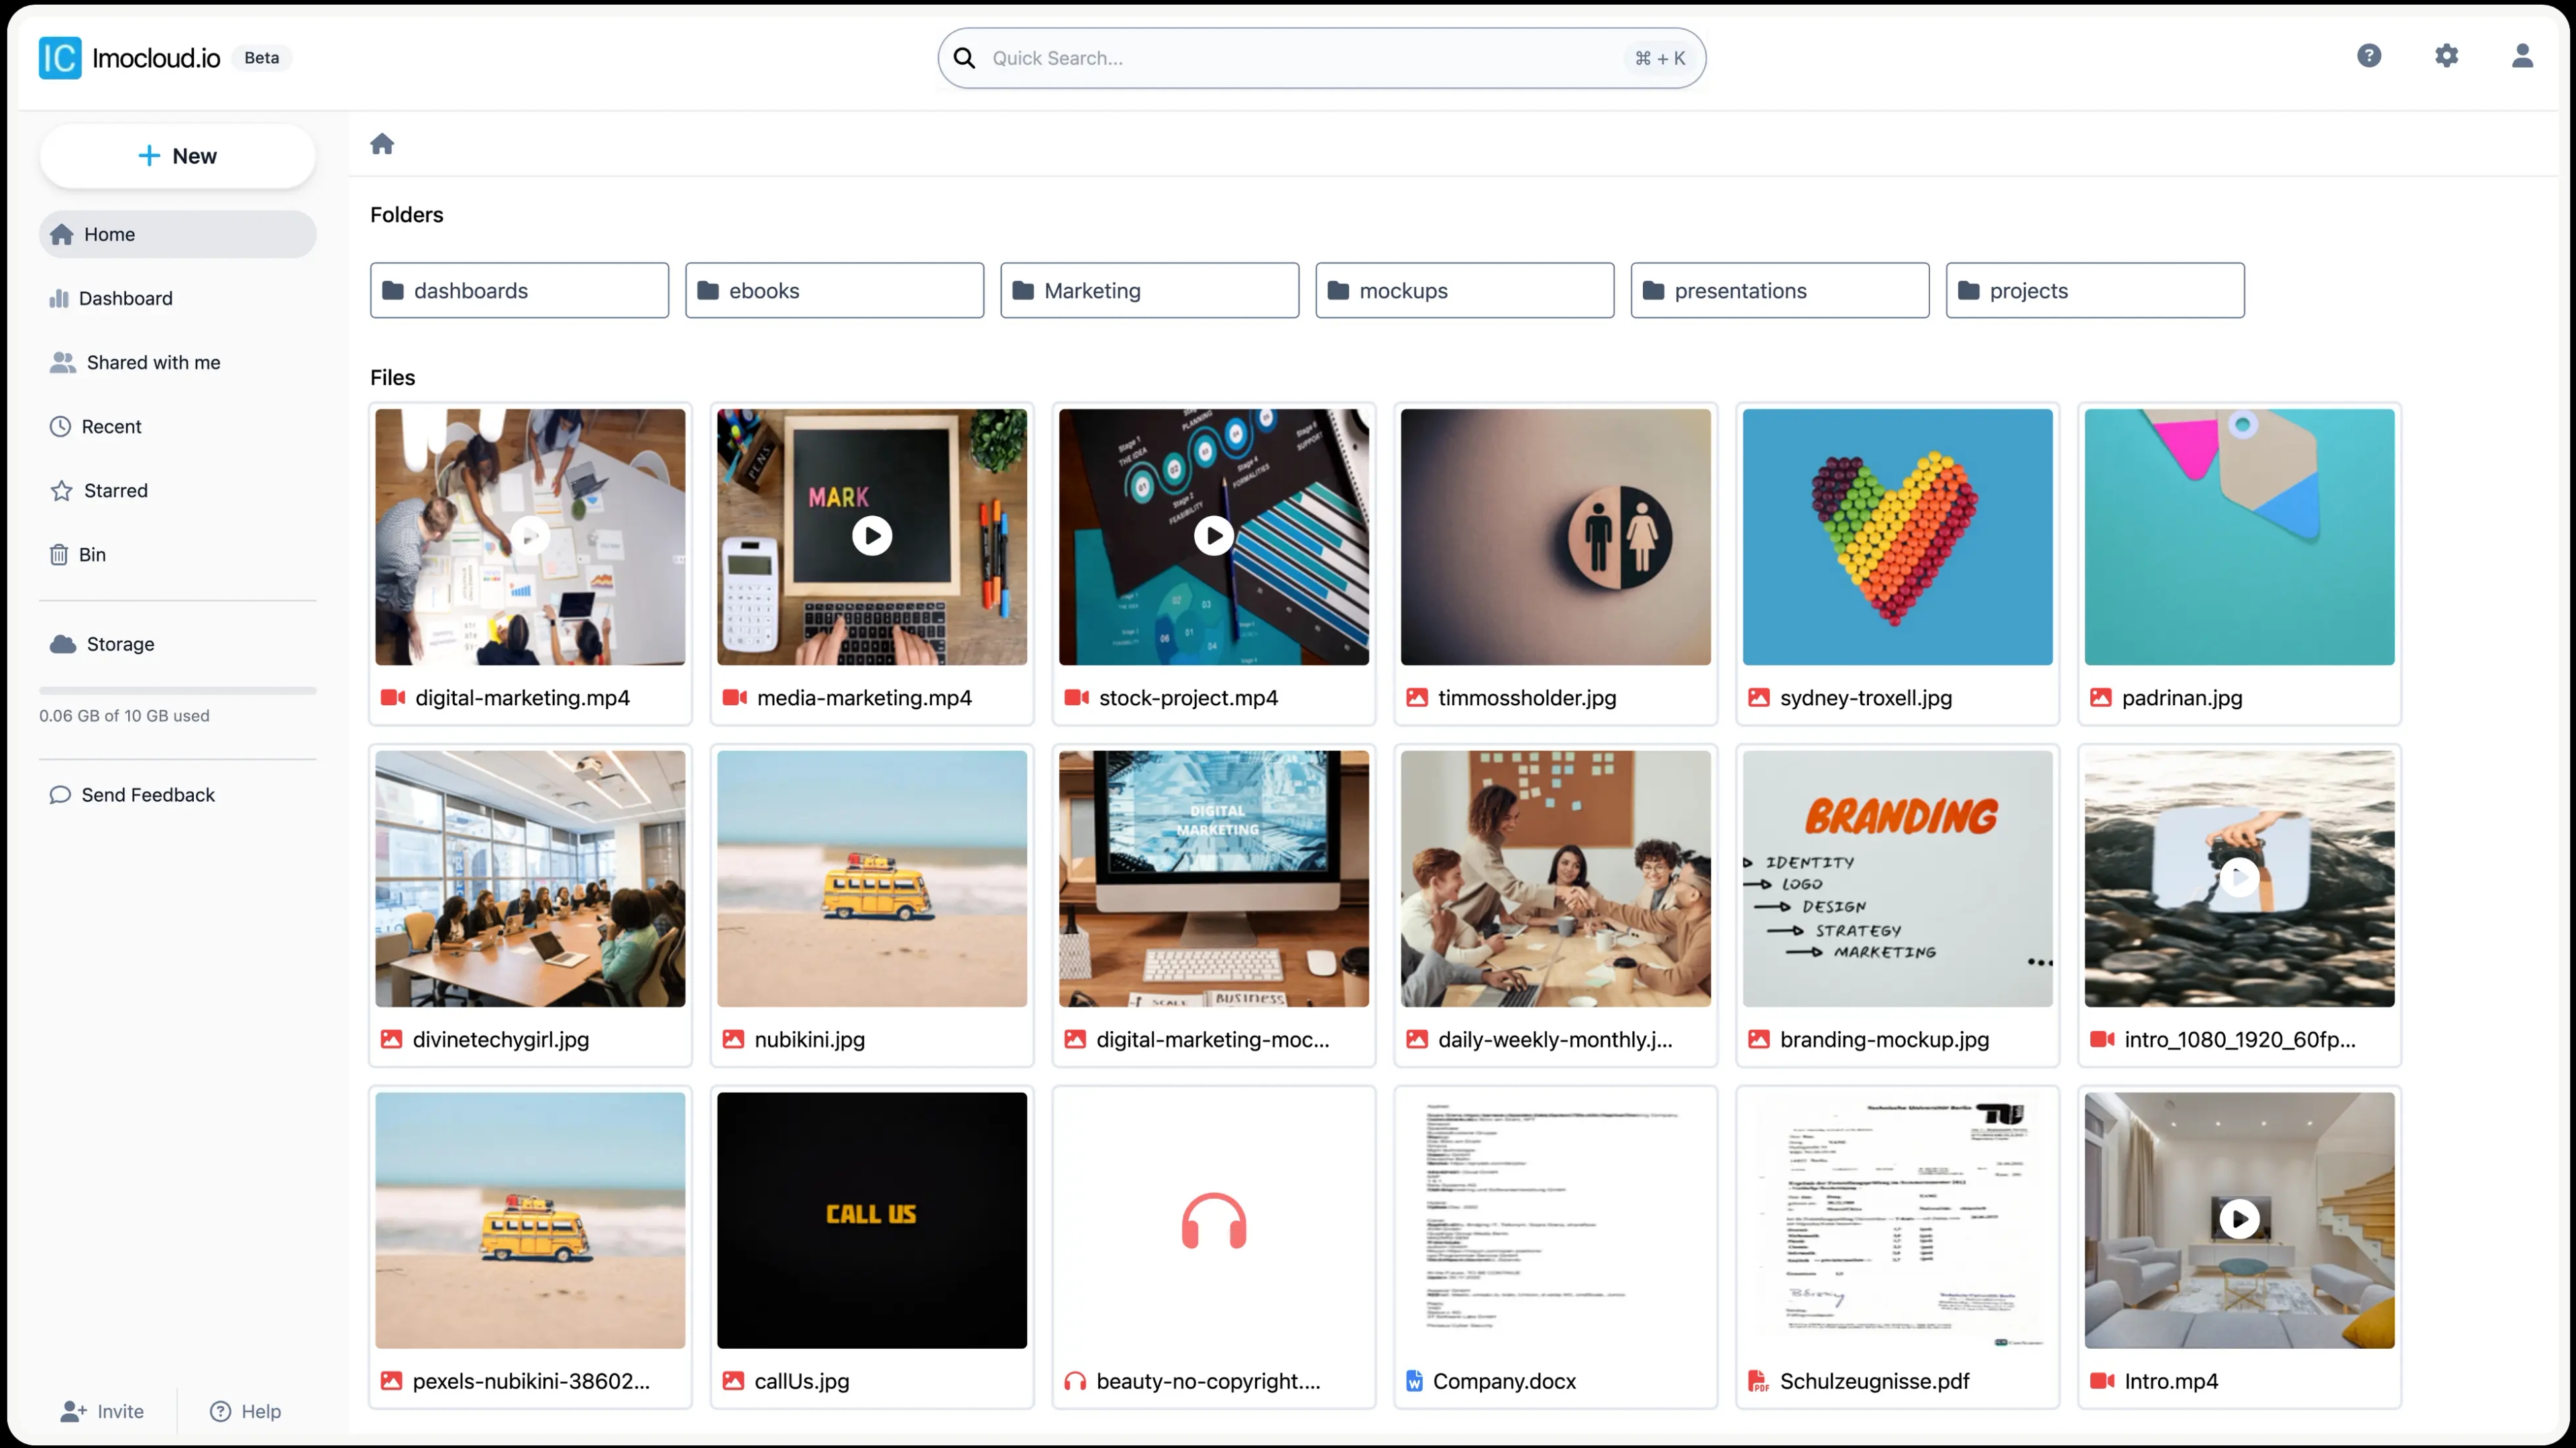Open the Starred section icon
This screenshot has height=1448, width=2576.
62,490
